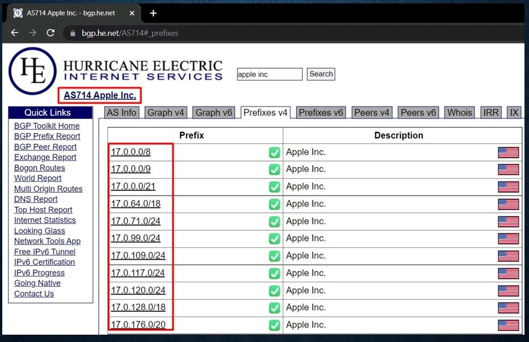Switch to the IRR tab

(x=491, y=112)
